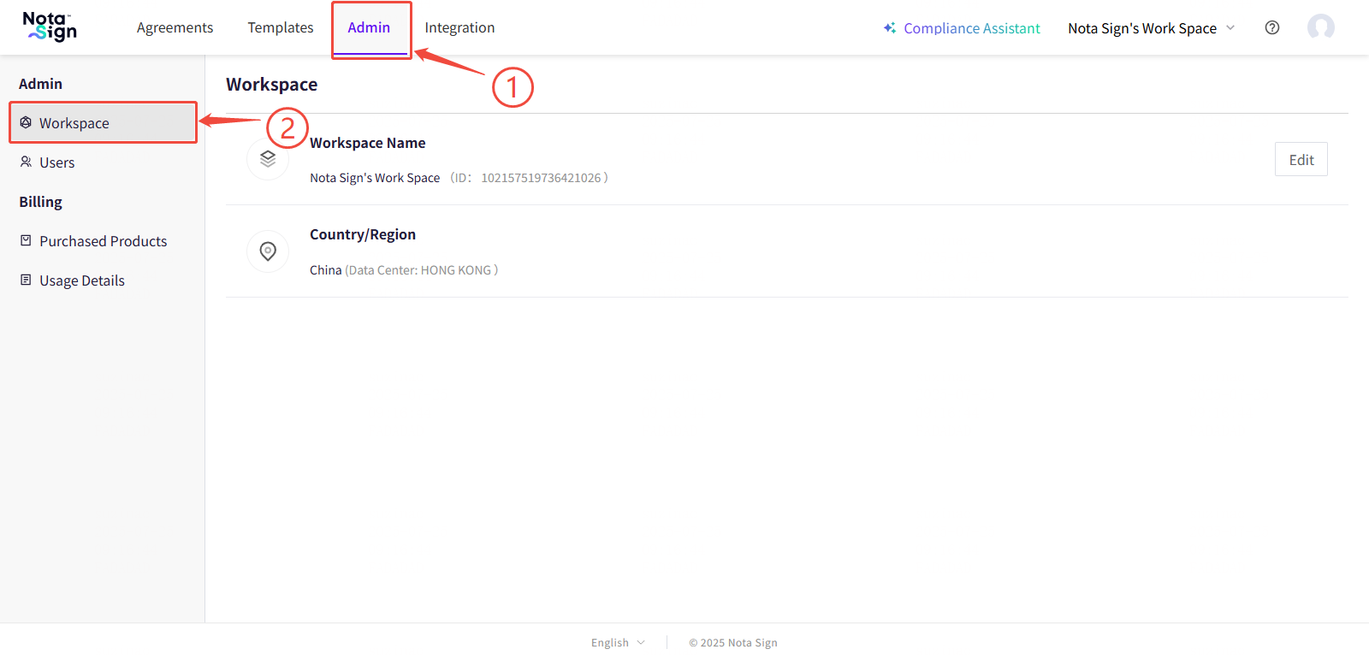Click the Nota Sign logo
Screen dimensions: 1369x661
50,27
